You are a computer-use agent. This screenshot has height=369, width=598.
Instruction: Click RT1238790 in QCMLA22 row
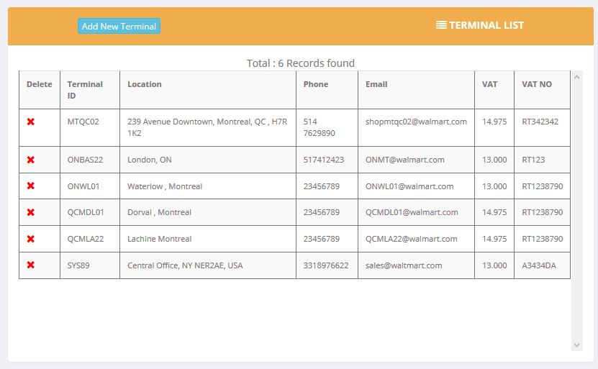(x=543, y=239)
